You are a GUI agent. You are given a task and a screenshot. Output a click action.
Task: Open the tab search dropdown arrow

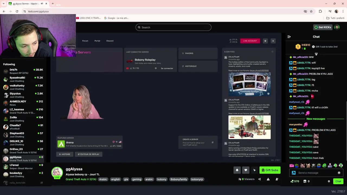tap(4, 4)
